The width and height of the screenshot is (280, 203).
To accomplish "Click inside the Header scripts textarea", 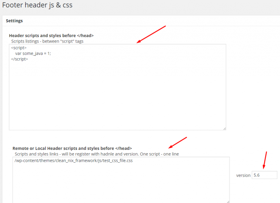I will click(117, 87).
